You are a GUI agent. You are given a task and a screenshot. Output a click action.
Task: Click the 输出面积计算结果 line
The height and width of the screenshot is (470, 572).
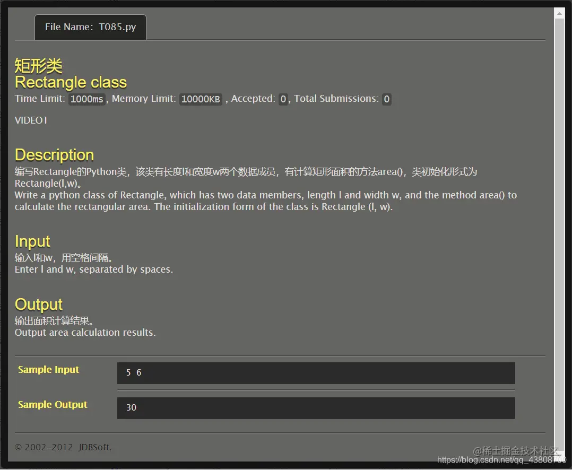[x=54, y=321]
